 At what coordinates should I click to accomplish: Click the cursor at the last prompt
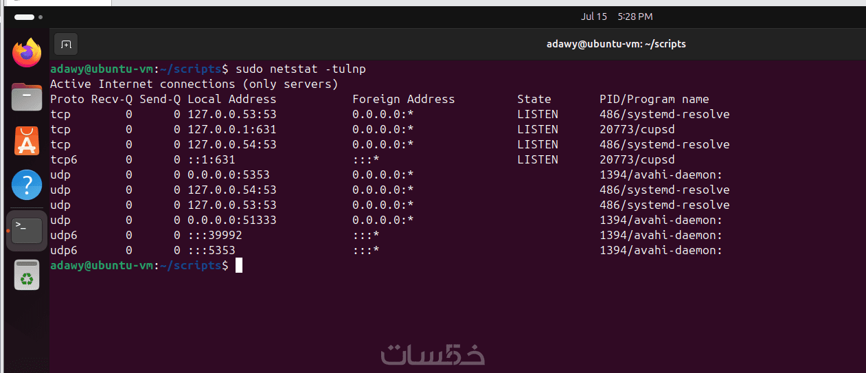pos(239,265)
